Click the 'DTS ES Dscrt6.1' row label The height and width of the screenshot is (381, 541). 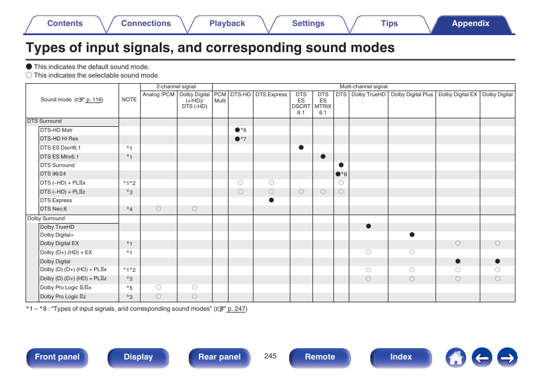60,147
